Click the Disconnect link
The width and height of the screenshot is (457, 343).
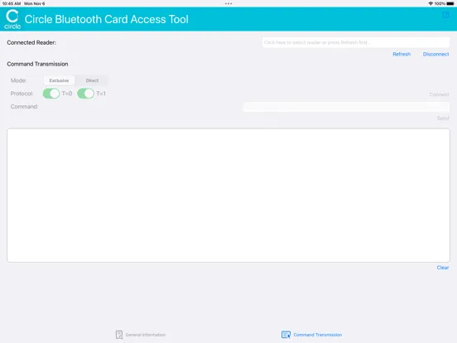pos(435,54)
